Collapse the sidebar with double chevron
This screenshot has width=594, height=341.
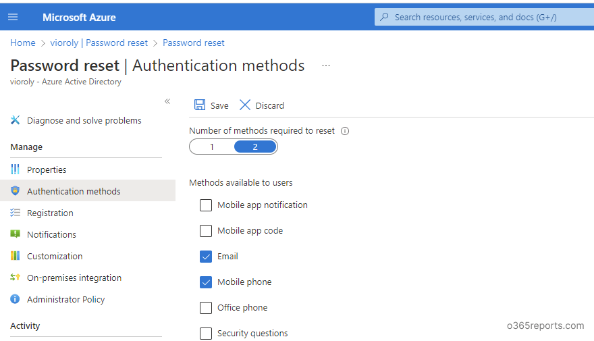(x=167, y=101)
